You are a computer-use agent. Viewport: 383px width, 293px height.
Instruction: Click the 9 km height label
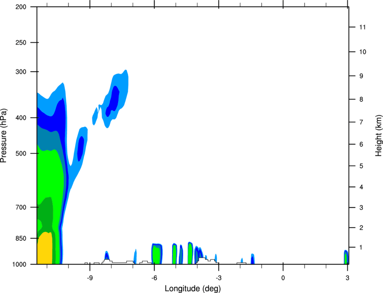(x=361, y=76)
